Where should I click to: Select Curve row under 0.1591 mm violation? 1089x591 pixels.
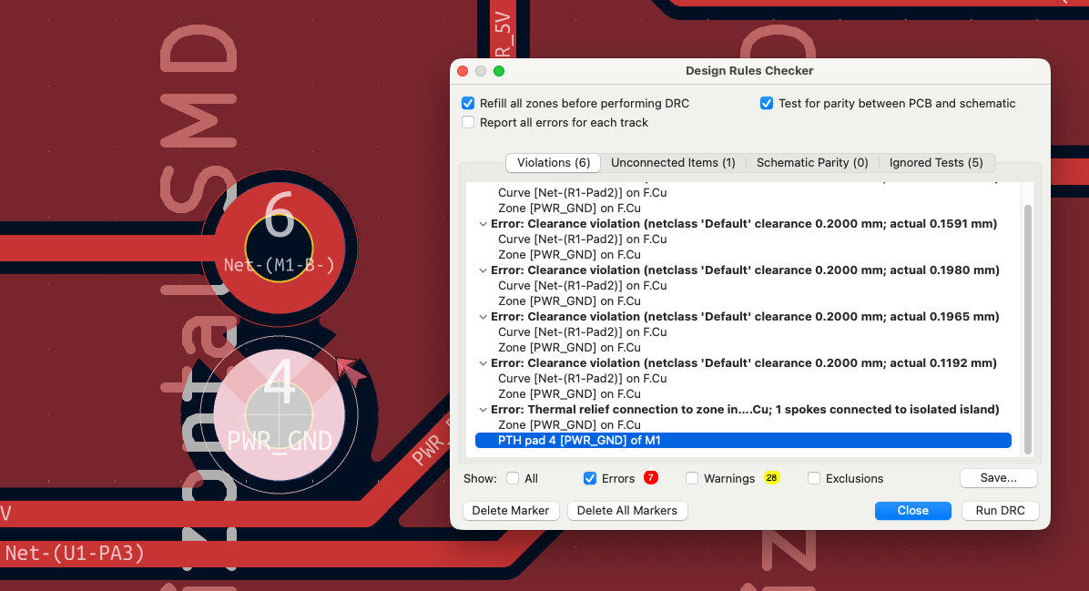pyautogui.click(x=743, y=239)
